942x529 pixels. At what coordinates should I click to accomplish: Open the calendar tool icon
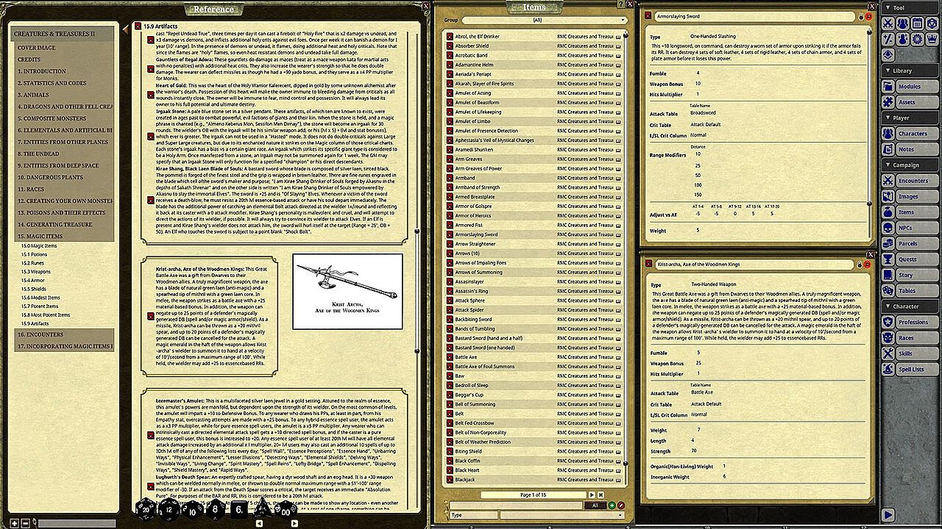point(918,22)
